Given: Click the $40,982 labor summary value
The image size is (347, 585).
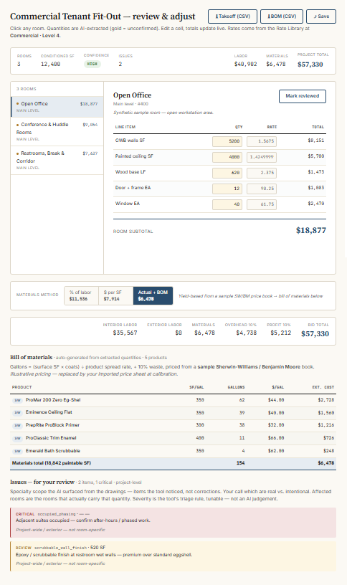Looking at the screenshot, I should (245, 65).
